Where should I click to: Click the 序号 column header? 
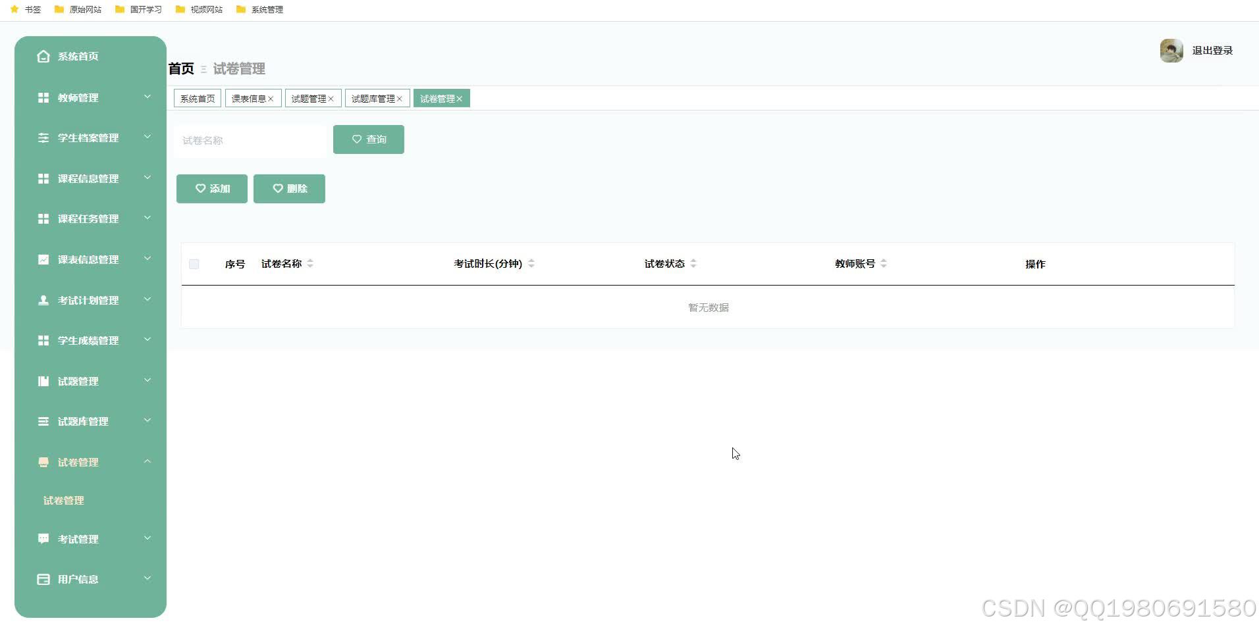coord(235,264)
